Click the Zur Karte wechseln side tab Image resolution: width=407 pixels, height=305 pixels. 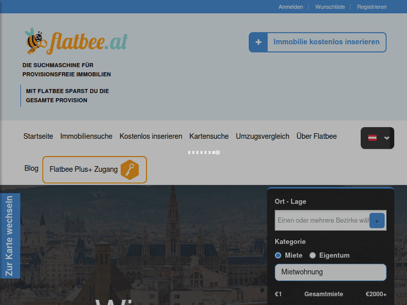[x=10, y=236]
